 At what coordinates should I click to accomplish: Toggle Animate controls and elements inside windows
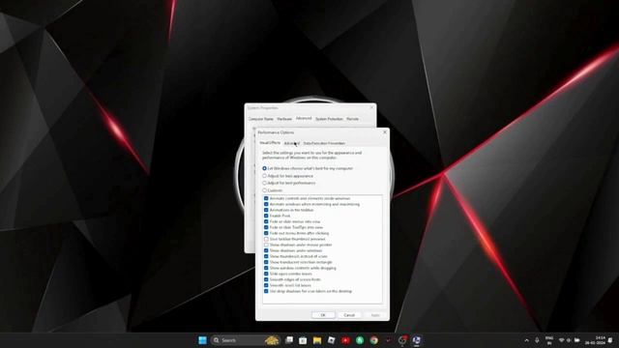pos(266,198)
